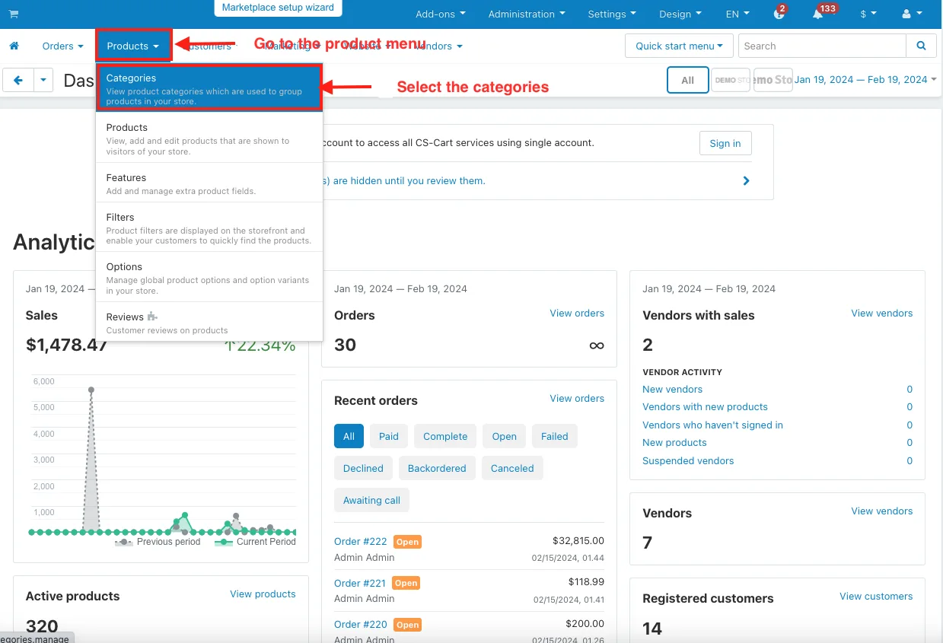Click View products link

263,594
